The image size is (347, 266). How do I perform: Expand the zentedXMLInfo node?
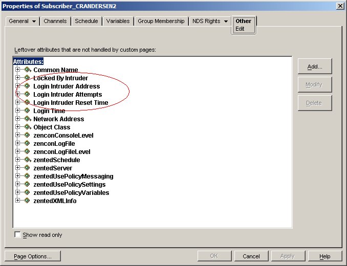point(18,201)
